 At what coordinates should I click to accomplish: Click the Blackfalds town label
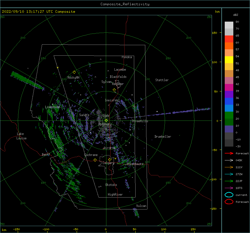point(118,77)
